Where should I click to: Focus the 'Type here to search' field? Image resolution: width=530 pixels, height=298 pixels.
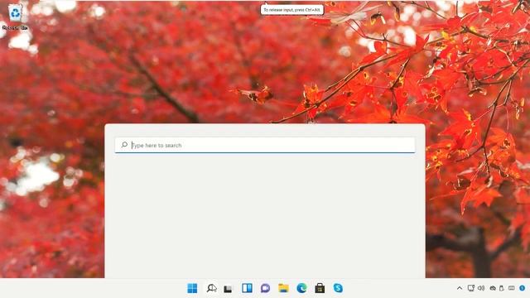tap(265, 145)
